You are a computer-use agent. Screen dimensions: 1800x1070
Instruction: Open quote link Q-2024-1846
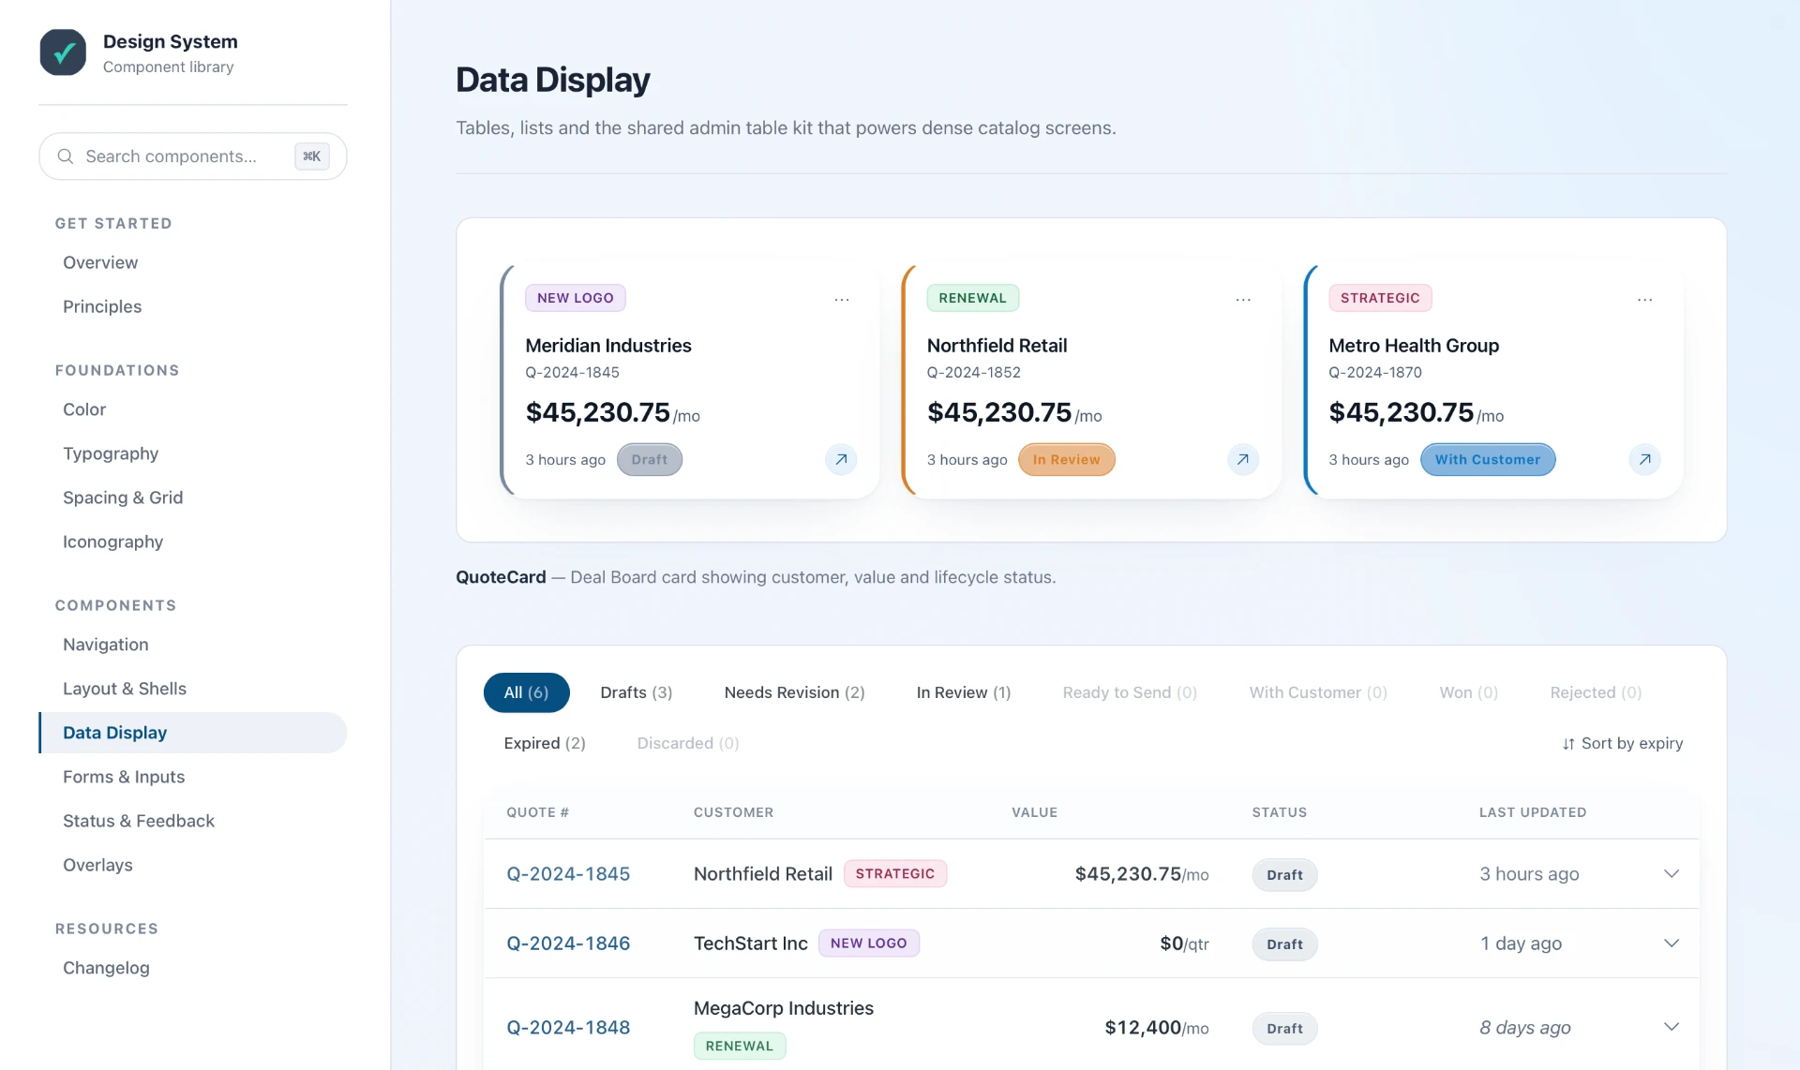[568, 944]
